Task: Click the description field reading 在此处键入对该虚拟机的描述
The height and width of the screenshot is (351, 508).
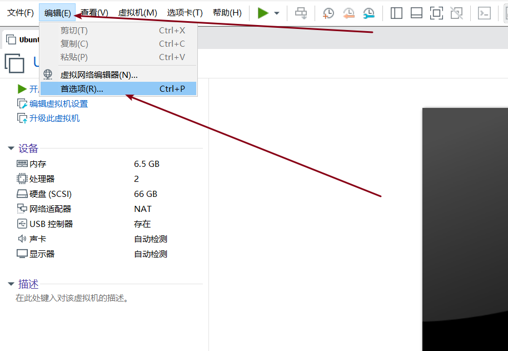Action: click(72, 298)
